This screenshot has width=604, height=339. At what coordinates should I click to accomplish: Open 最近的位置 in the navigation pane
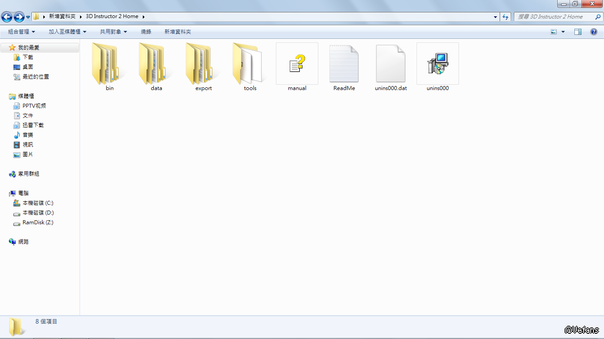coord(36,77)
